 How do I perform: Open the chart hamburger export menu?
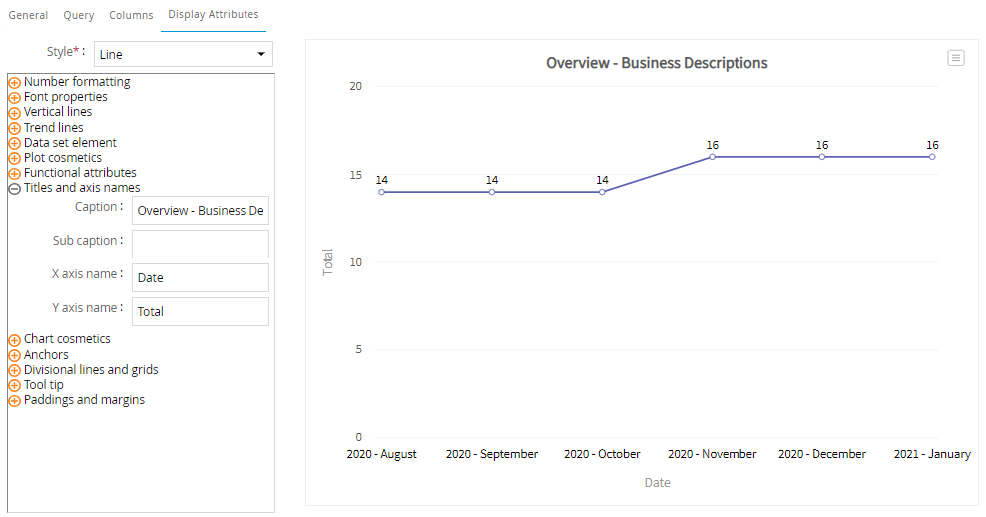tap(956, 58)
